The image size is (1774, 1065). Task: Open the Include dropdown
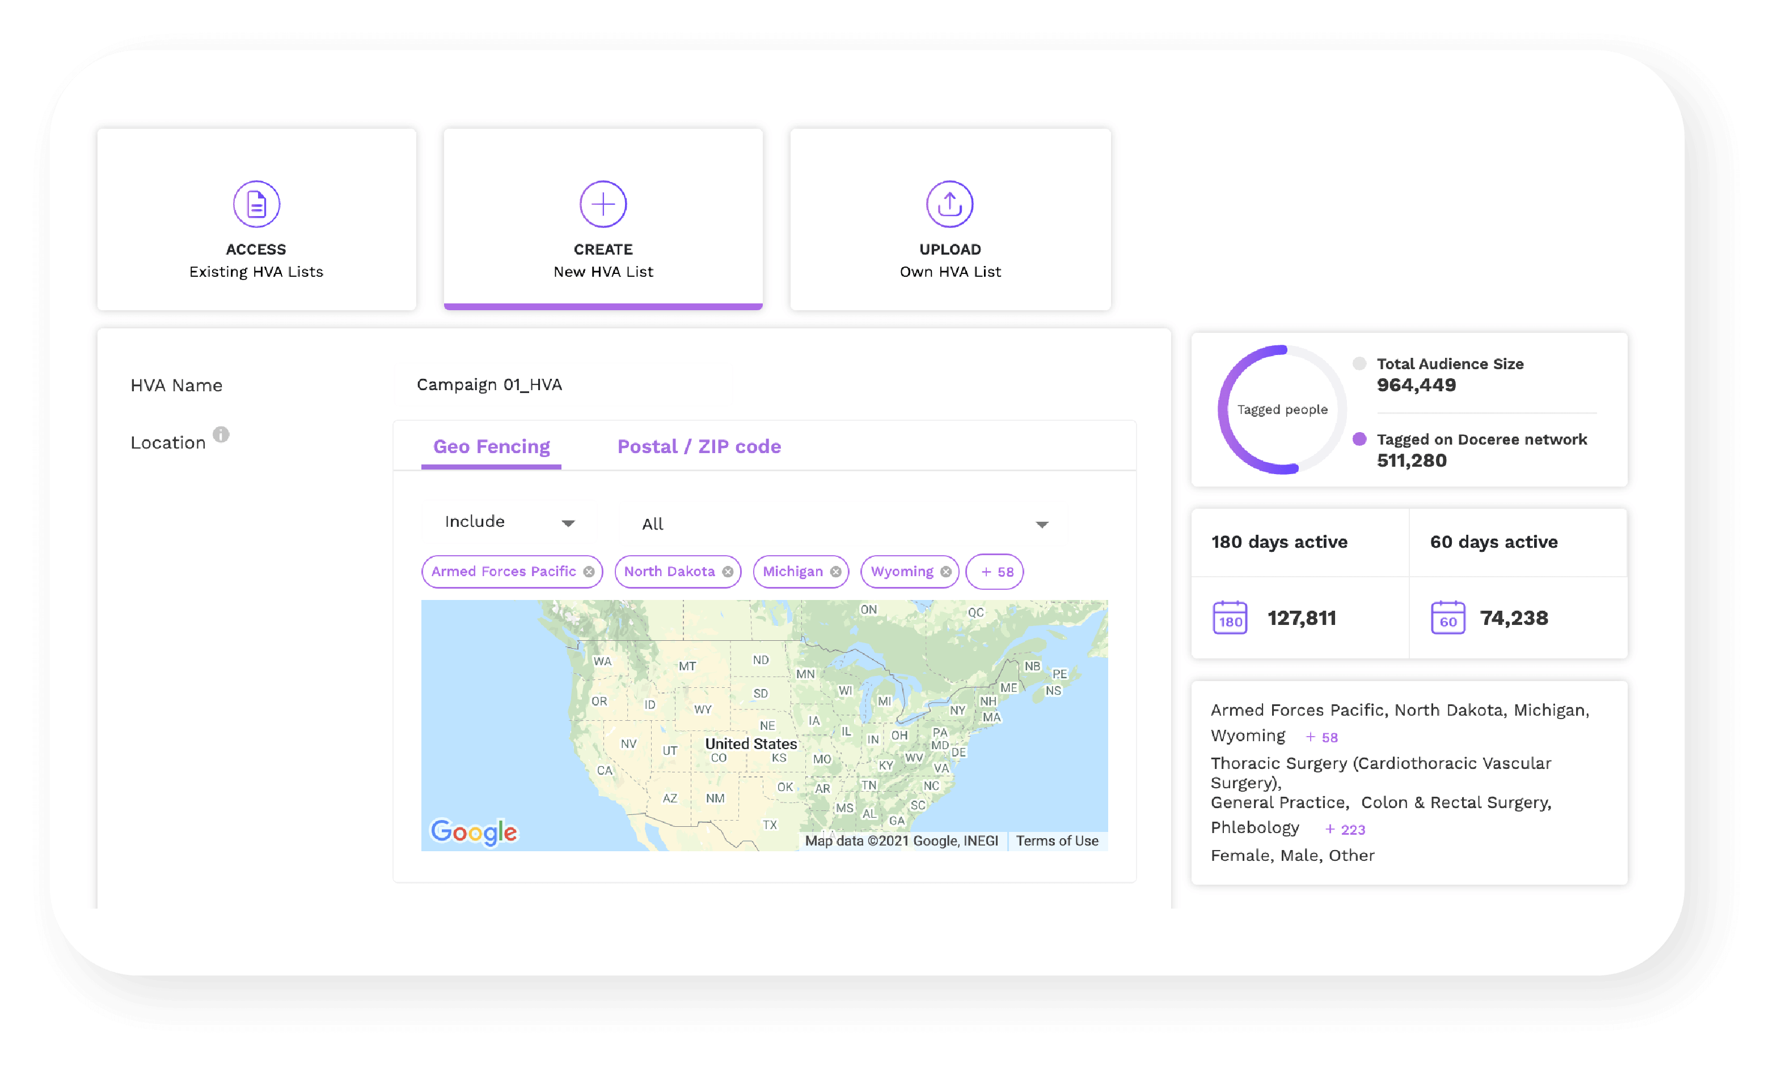[509, 522]
